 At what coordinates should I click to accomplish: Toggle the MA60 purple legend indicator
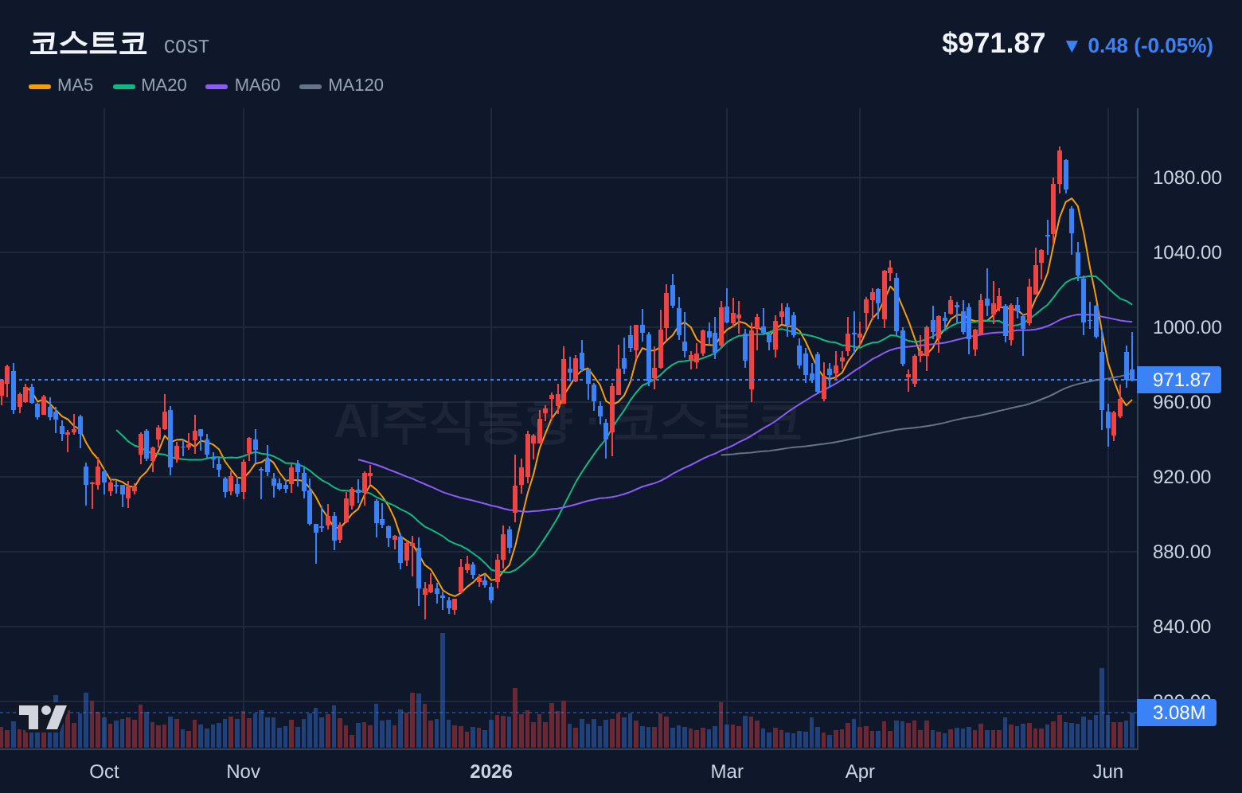pyautogui.click(x=217, y=86)
